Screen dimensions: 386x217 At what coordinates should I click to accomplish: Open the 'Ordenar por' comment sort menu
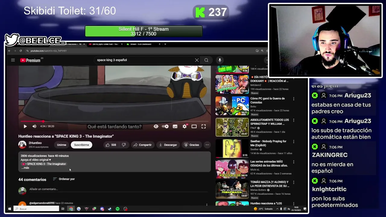coord(64,179)
